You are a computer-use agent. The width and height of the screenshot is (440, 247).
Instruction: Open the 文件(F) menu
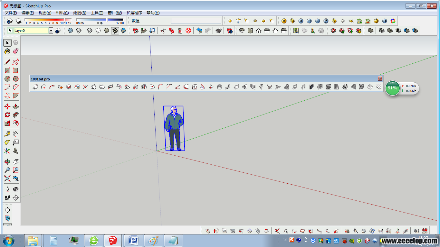point(11,13)
